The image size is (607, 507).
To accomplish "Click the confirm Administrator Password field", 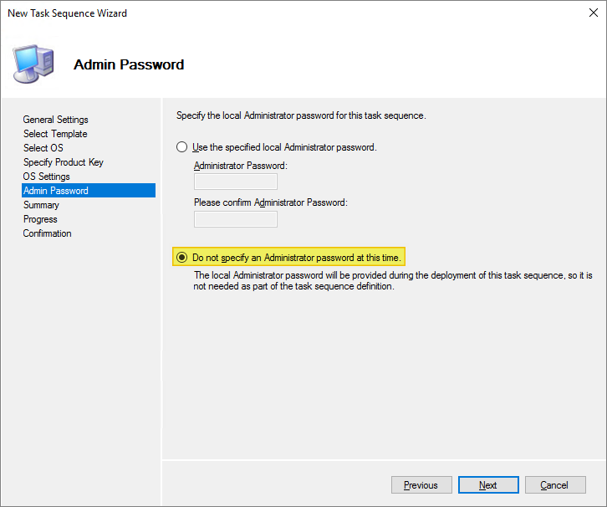I will pos(235,219).
